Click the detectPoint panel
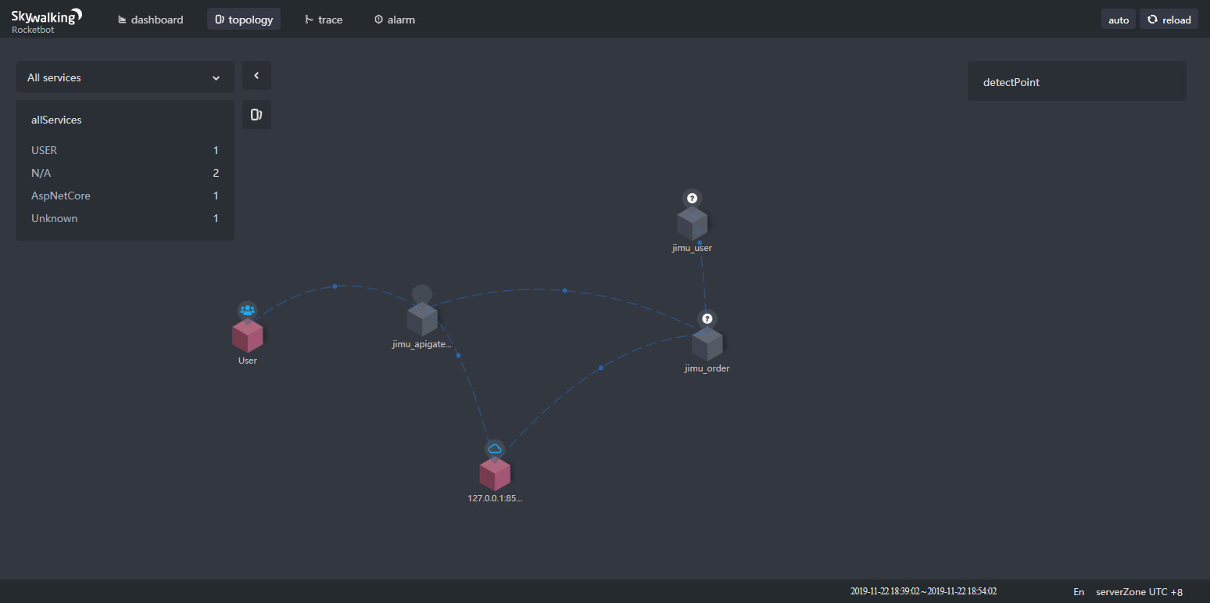This screenshot has height=603, width=1210. click(x=1077, y=81)
